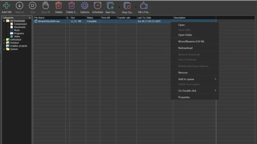
Task: Select idman642build40.exe file row
Action: 125,21
